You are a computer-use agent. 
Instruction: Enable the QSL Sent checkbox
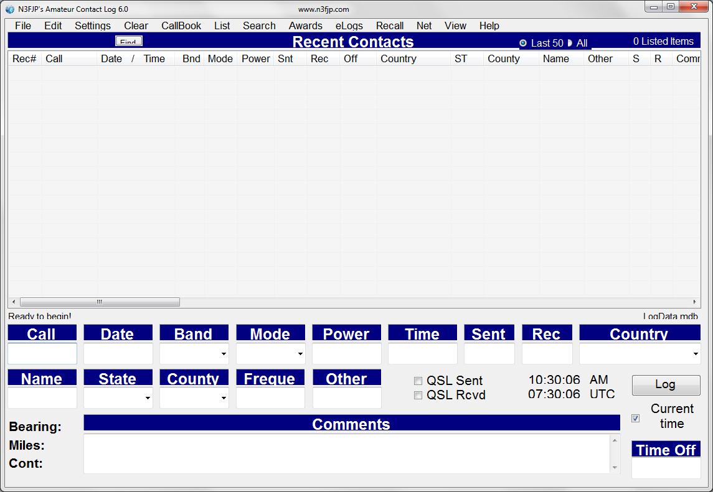418,380
